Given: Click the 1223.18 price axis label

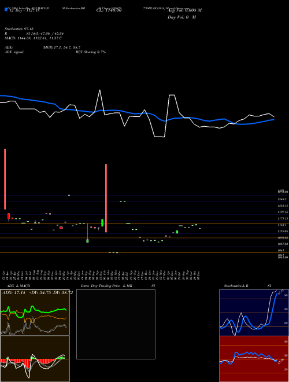Looking at the screenshot, I should [283, 205].
